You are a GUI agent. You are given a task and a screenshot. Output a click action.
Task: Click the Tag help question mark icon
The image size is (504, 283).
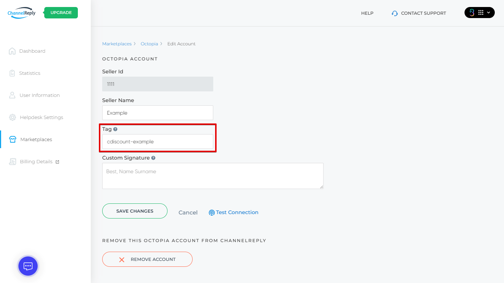coord(115,129)
